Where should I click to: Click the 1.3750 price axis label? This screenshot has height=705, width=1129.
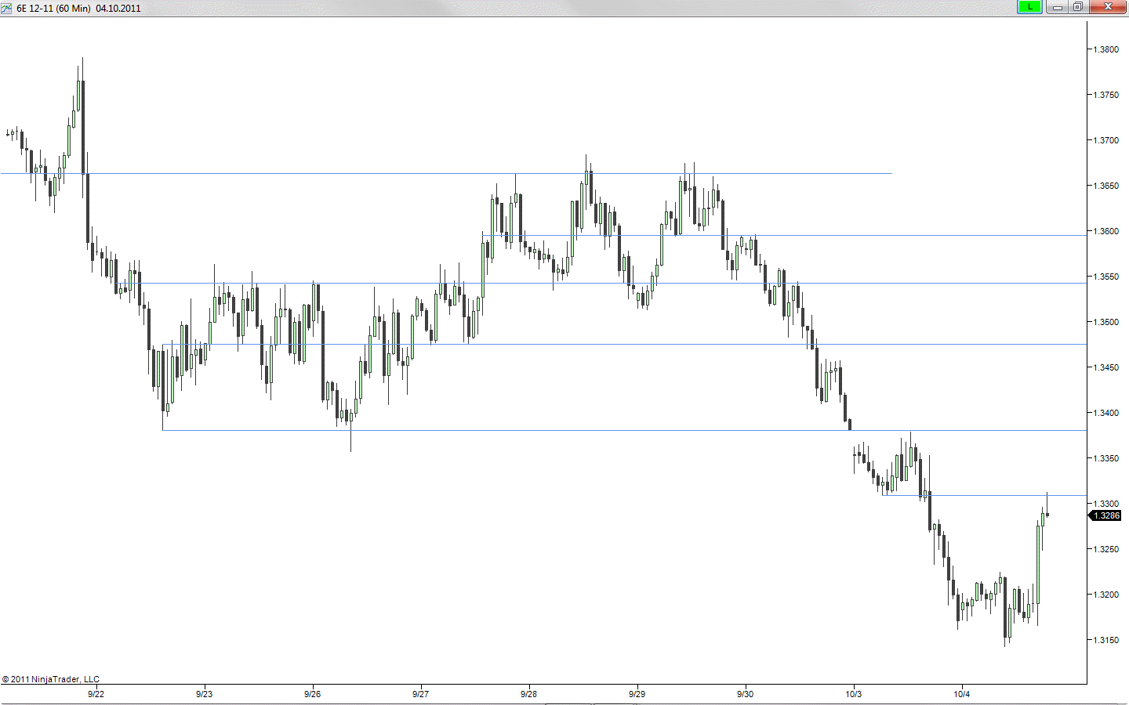click(x=1106, y=95)
